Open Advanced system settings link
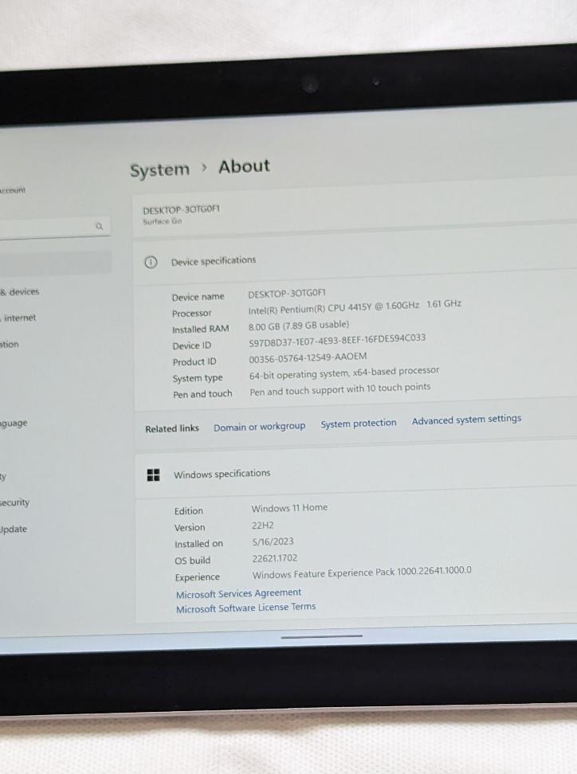Image resolution: width=577 pixels, height=774 pixels. click(x=466, y=420)
